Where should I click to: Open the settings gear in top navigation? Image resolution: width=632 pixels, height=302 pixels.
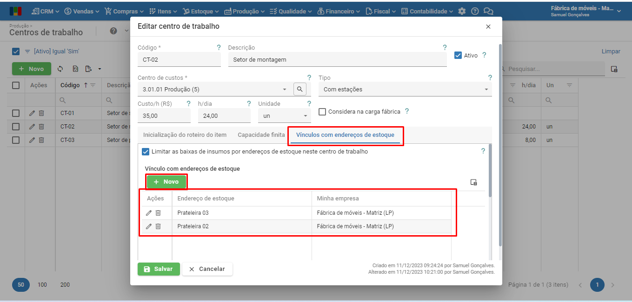click(462, 11)
